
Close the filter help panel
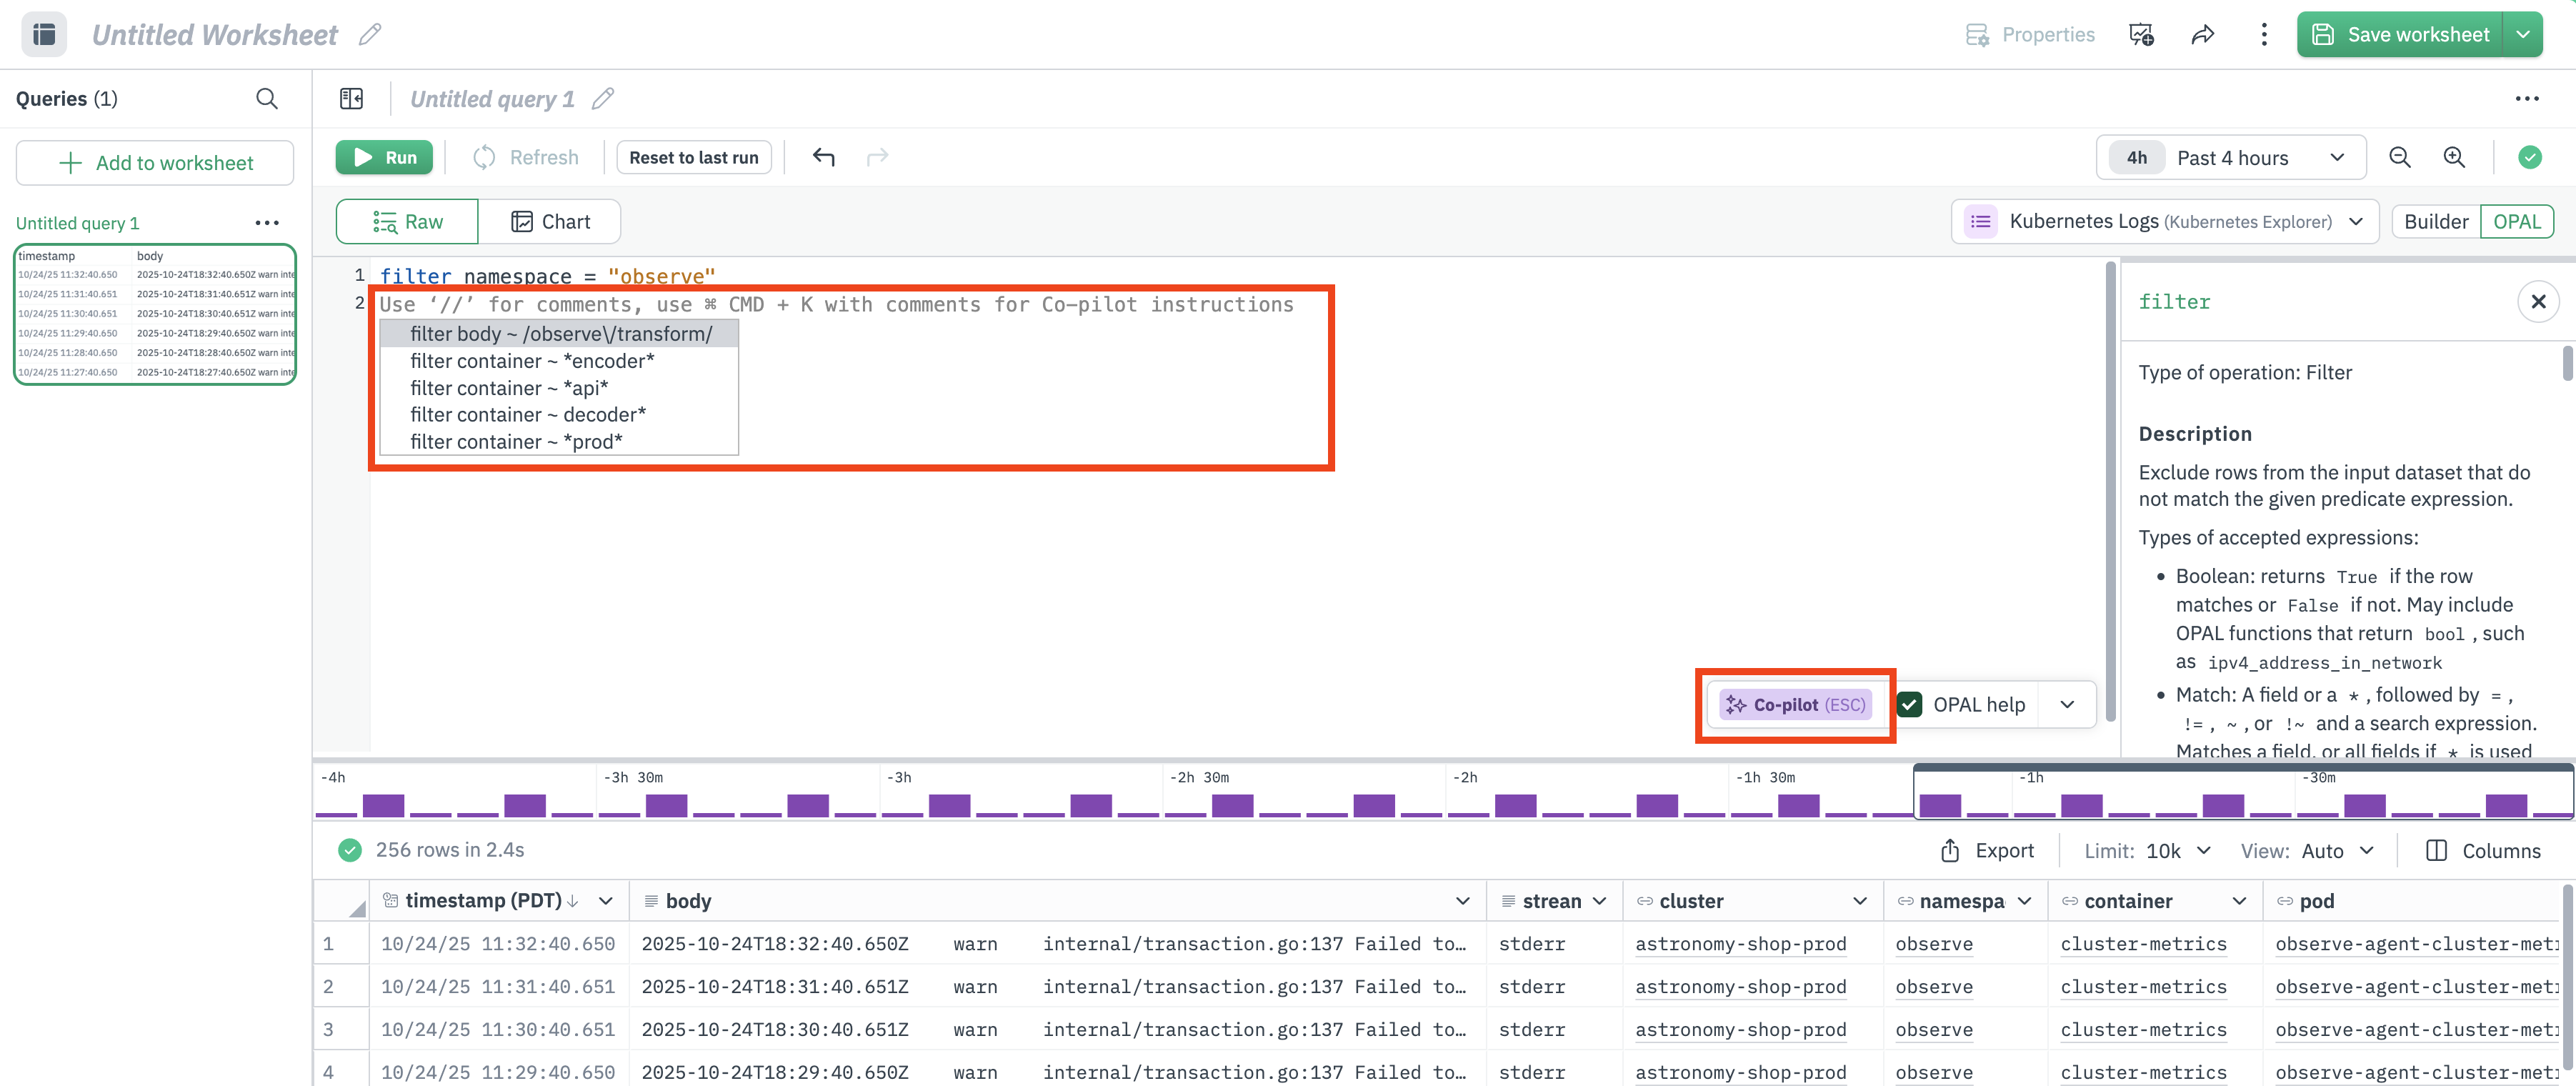[x=2537, y=301]
